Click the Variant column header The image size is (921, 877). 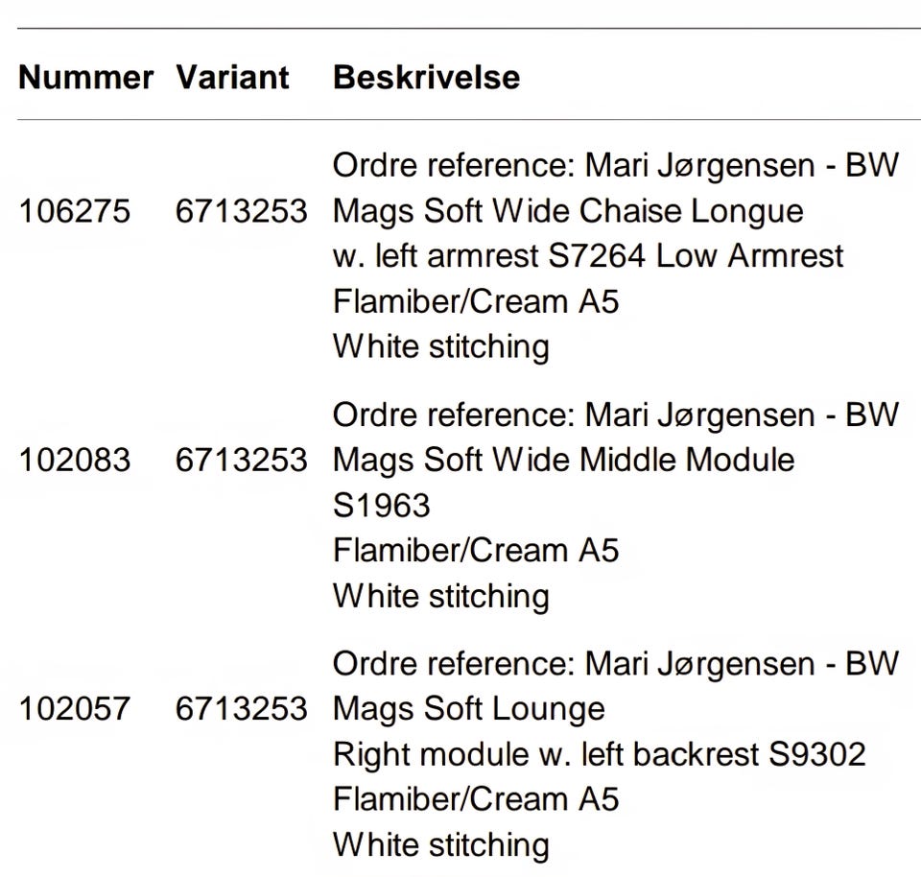[x=232, y=78]
